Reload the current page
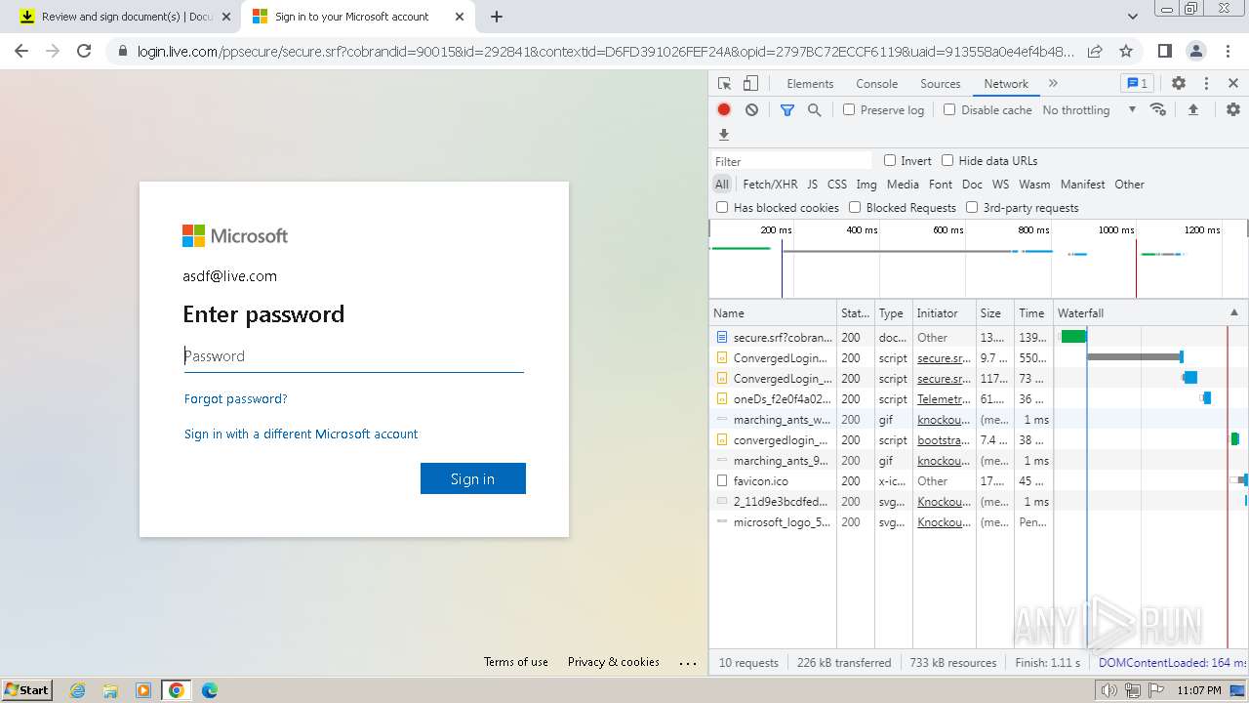 tap(84, 51)
